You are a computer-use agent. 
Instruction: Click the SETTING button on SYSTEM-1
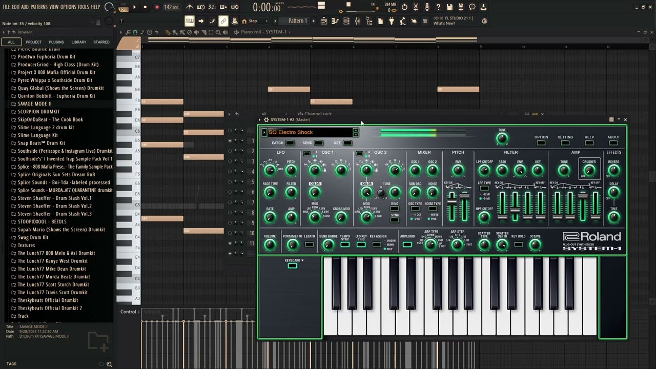click(565, 143)
